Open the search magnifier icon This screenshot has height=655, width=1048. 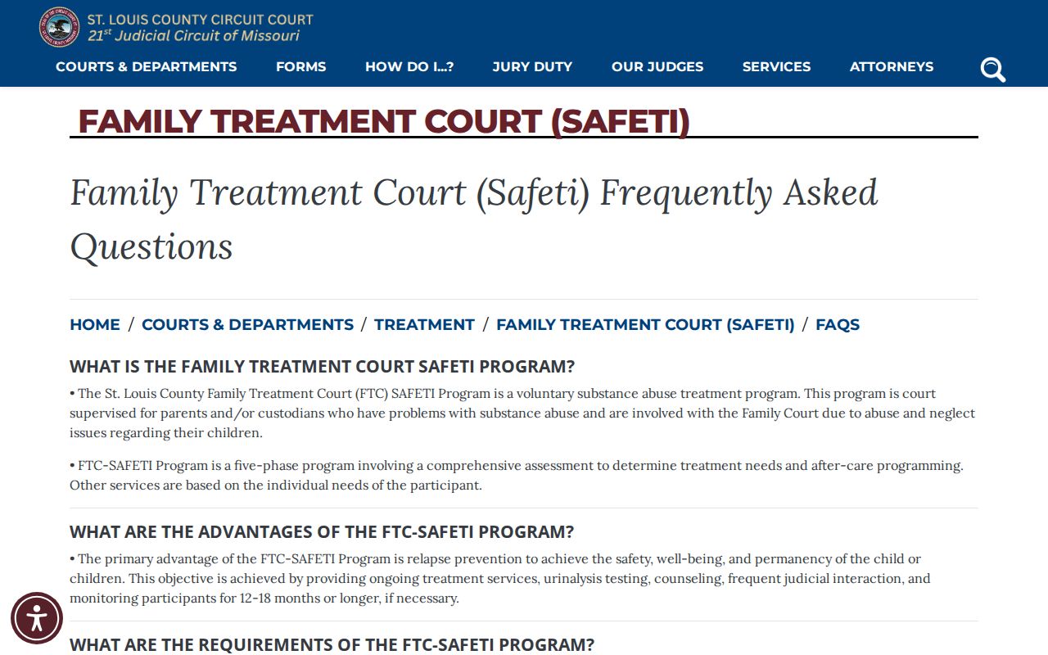coord(992,70)
